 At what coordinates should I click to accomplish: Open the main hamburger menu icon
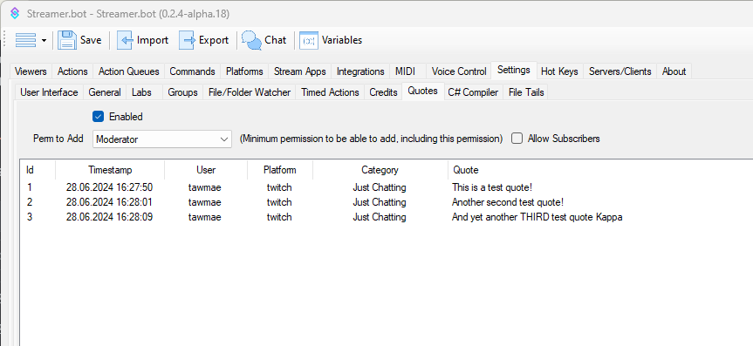click(25, 40)
